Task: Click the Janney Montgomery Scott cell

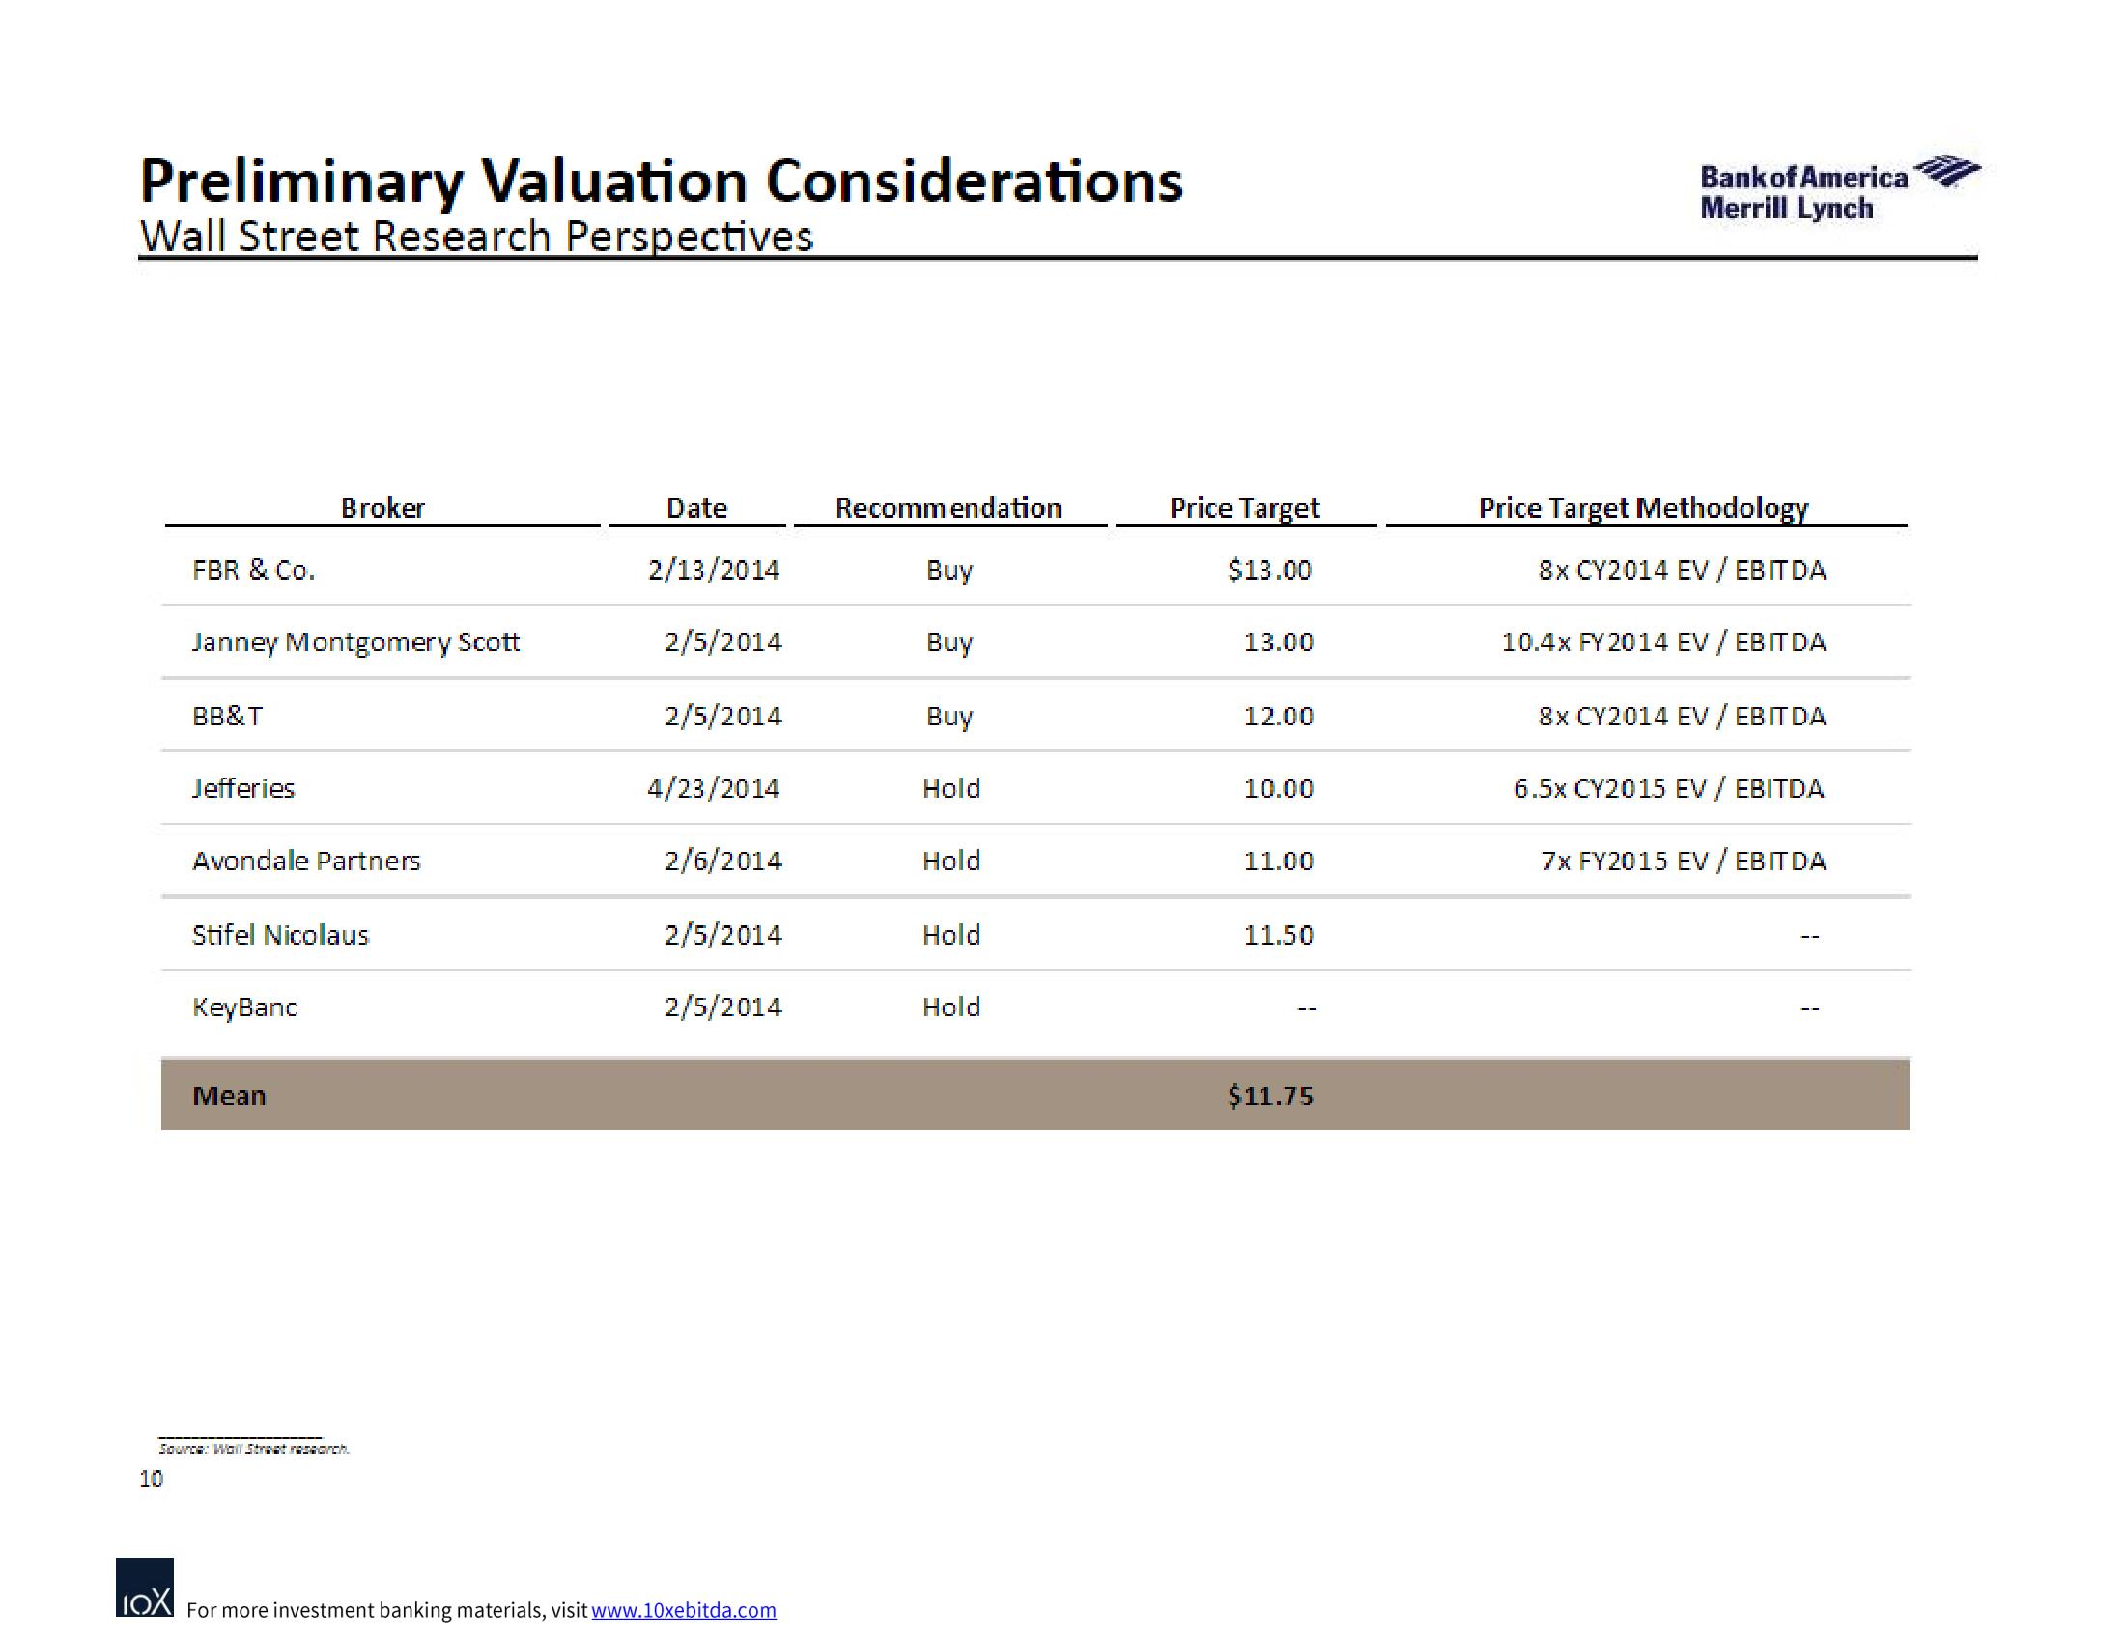Action: [356, 642]
